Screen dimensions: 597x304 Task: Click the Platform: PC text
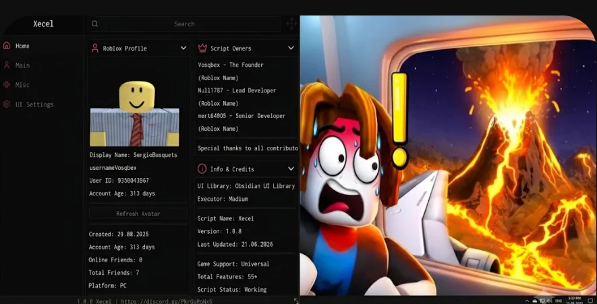[x=108, y=285]
